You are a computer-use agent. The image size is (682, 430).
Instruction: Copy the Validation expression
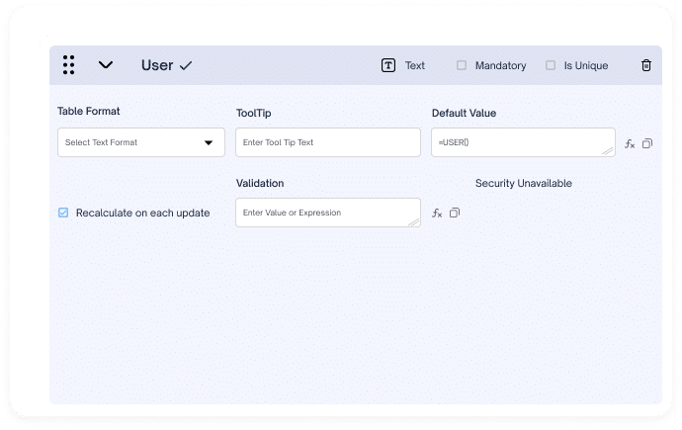455,213
